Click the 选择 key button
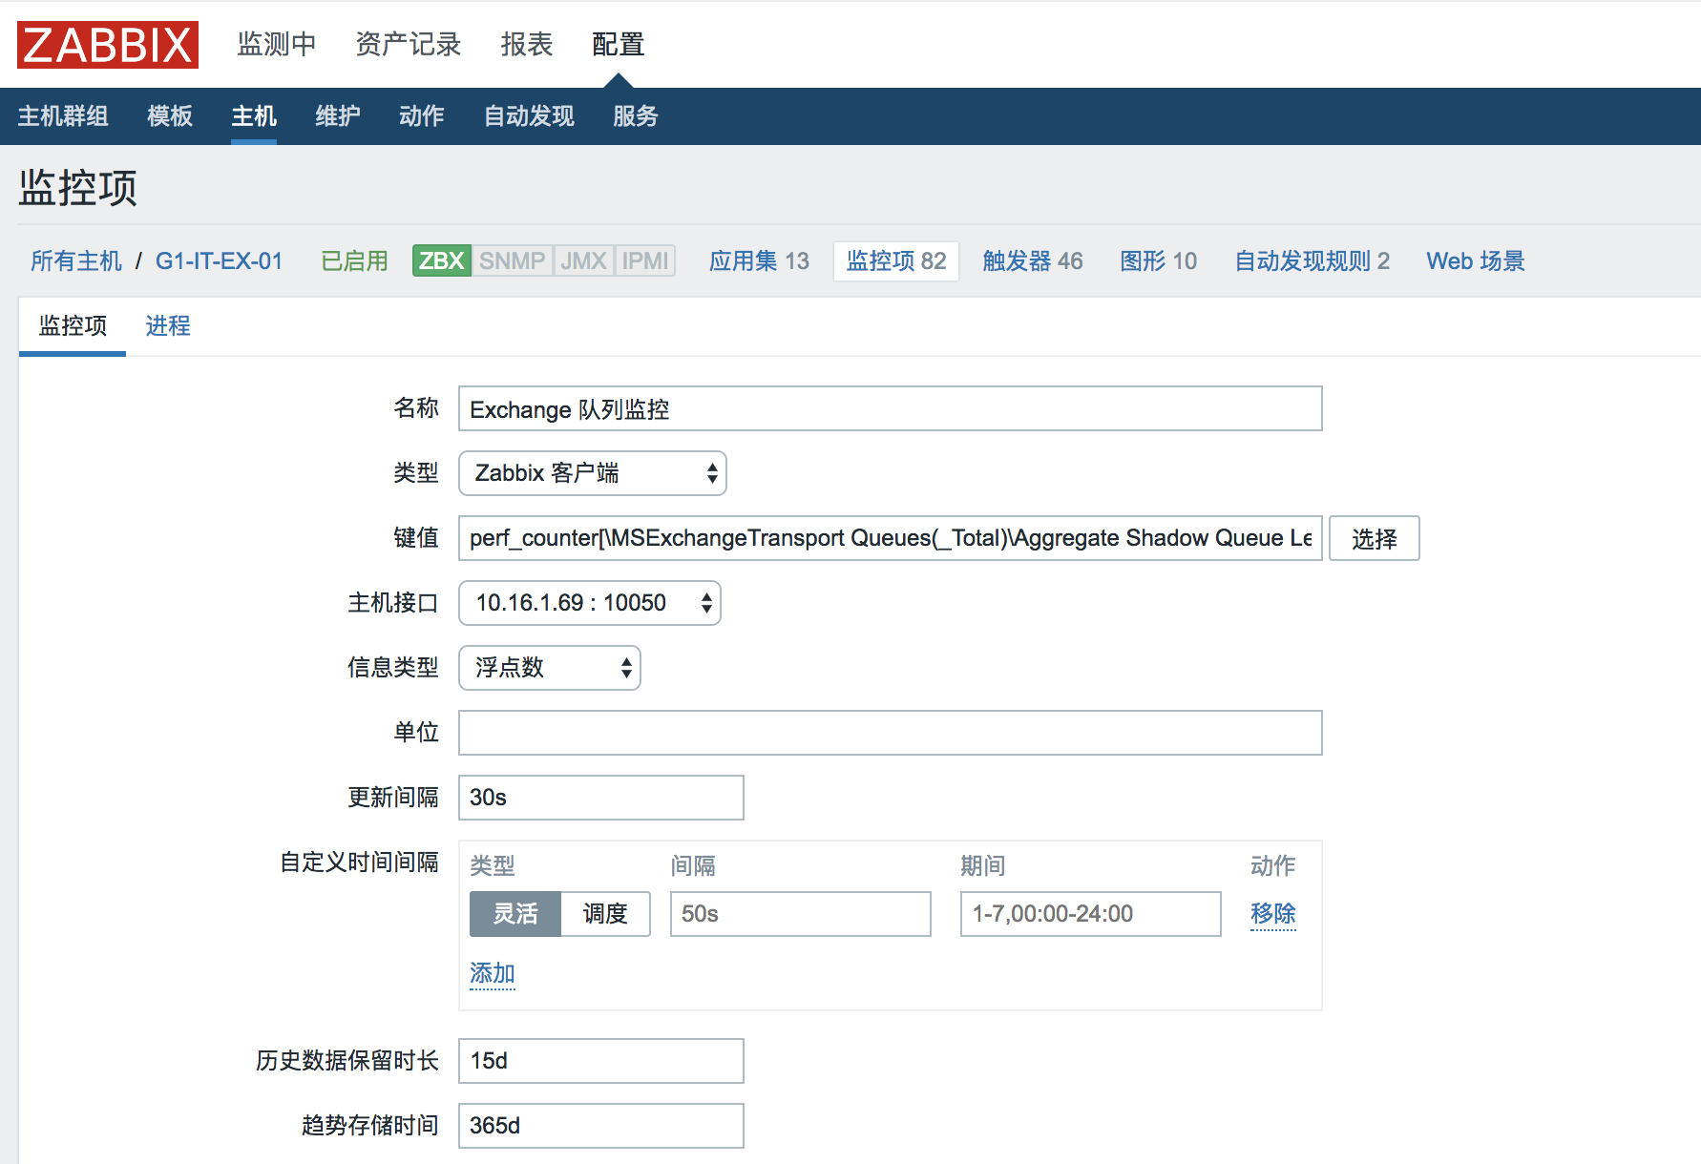This screenshot has height=1164, width=1701. (x=1375, y=539)
